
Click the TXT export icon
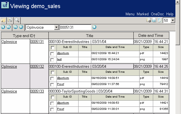click(154, 20)
